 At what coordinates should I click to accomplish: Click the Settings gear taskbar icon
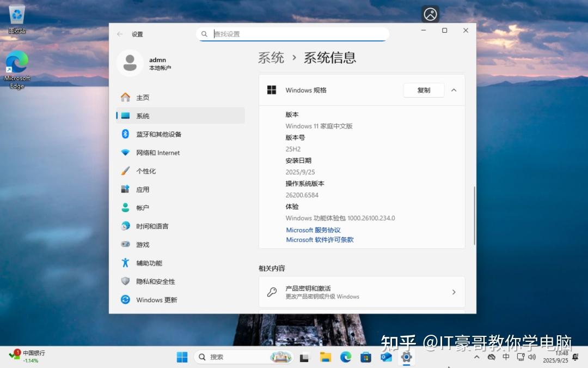coord(406,357)
